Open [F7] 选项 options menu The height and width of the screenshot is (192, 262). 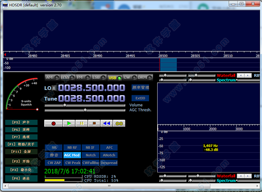click(21, 137)
